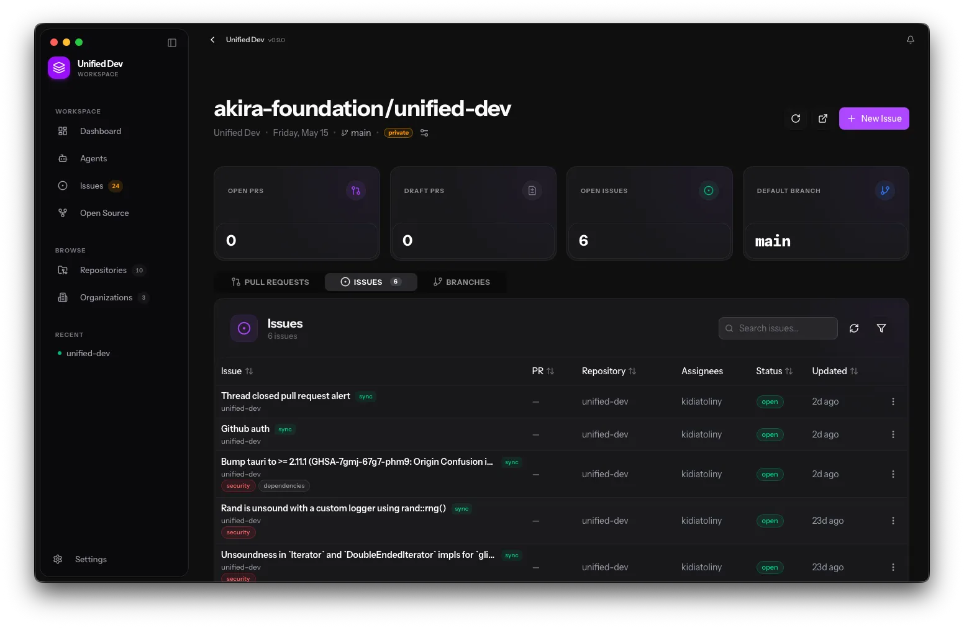The width and height of the screenshot is (964, 628).
Task: Click assignee kidiatoliny on Github auth row
Action: tap(701, 434)
